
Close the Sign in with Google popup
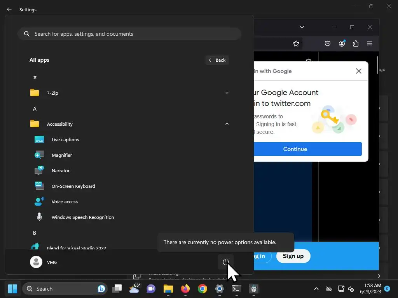point(359,71)
